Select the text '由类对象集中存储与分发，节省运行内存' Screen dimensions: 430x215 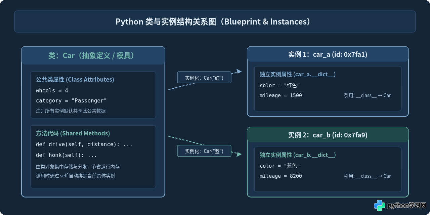78,167
